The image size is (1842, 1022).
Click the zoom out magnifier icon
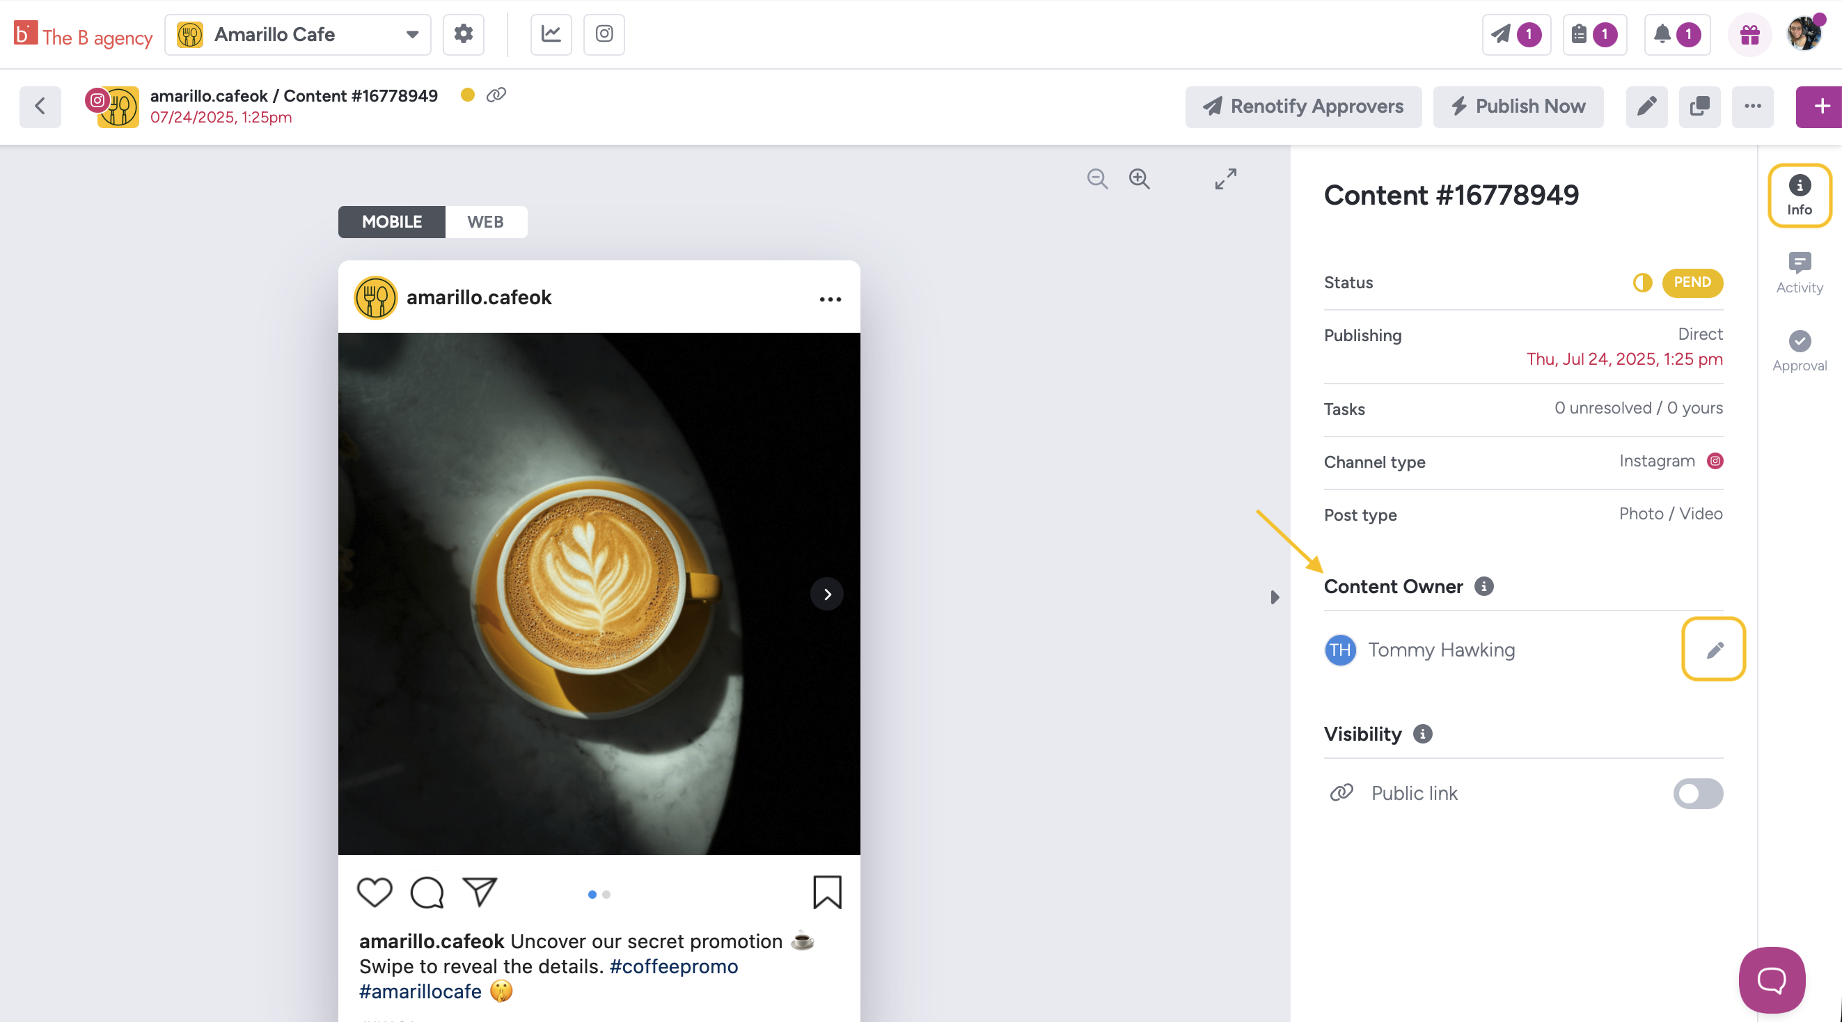(x=1097, y=178)
